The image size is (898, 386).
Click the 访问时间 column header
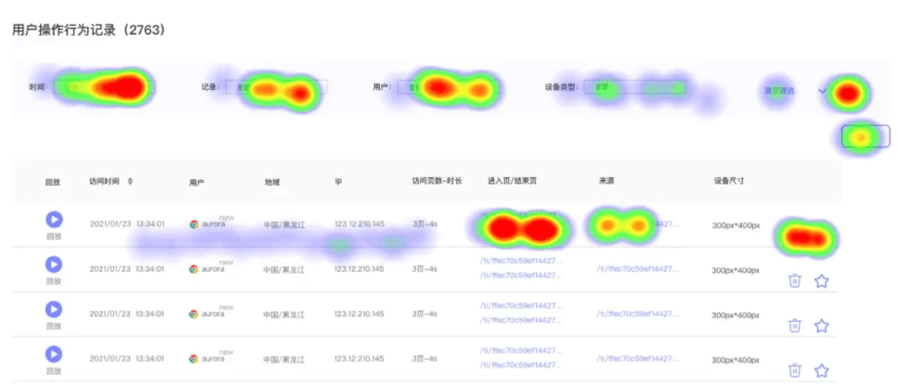[x=104, y=181]
